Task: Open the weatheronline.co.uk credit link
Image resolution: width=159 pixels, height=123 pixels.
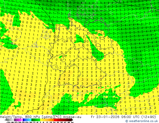Action: pos(142,121)
